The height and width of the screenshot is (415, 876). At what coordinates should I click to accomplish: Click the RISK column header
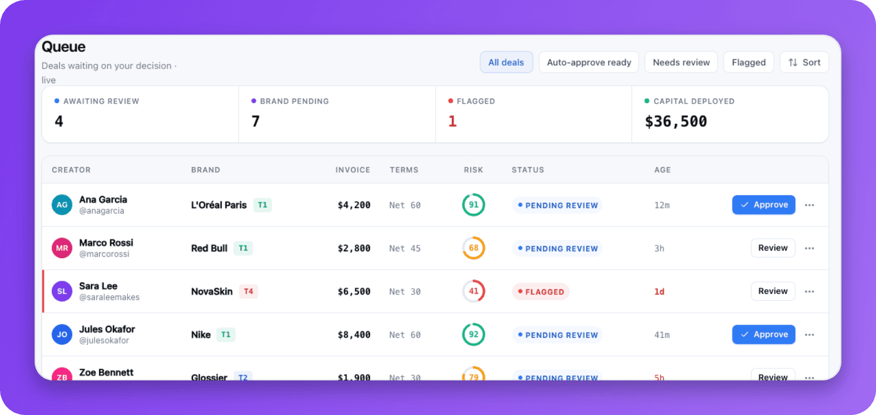click(x=474, y=170)
